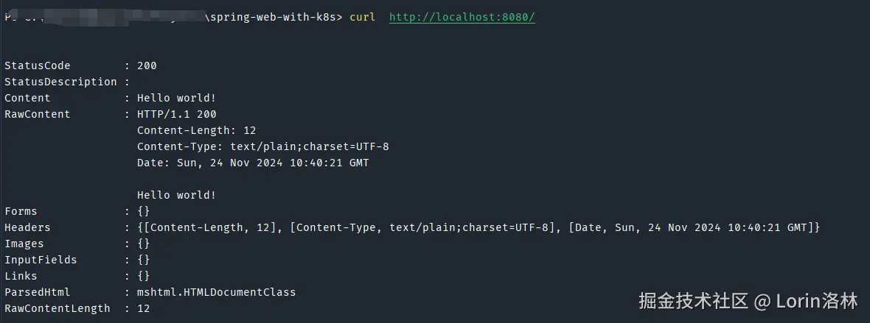Select the 200 status code value
This screenshot has height=323, width=870.
[x=147, y=65]
